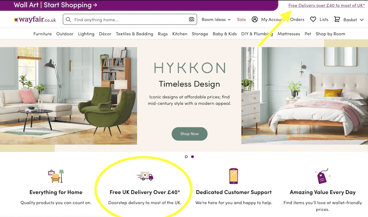Click Free Delivery over £40 link

pyautogui.click(x=326, y=6)
